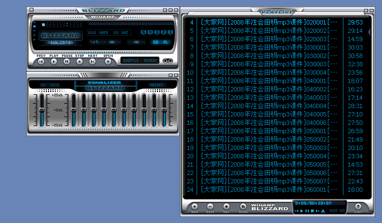Click the playlist SEL button
Screen dimensions: 382x223
pyautogui.click(x=226, y=207)
